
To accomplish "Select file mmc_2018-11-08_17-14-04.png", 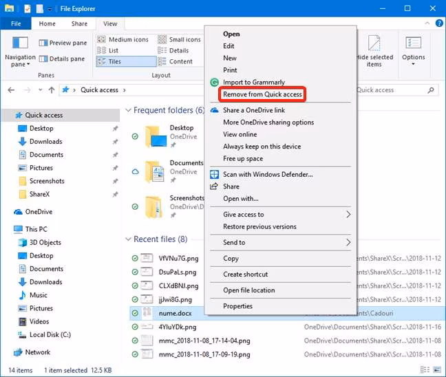I will [x=204, y=341].
